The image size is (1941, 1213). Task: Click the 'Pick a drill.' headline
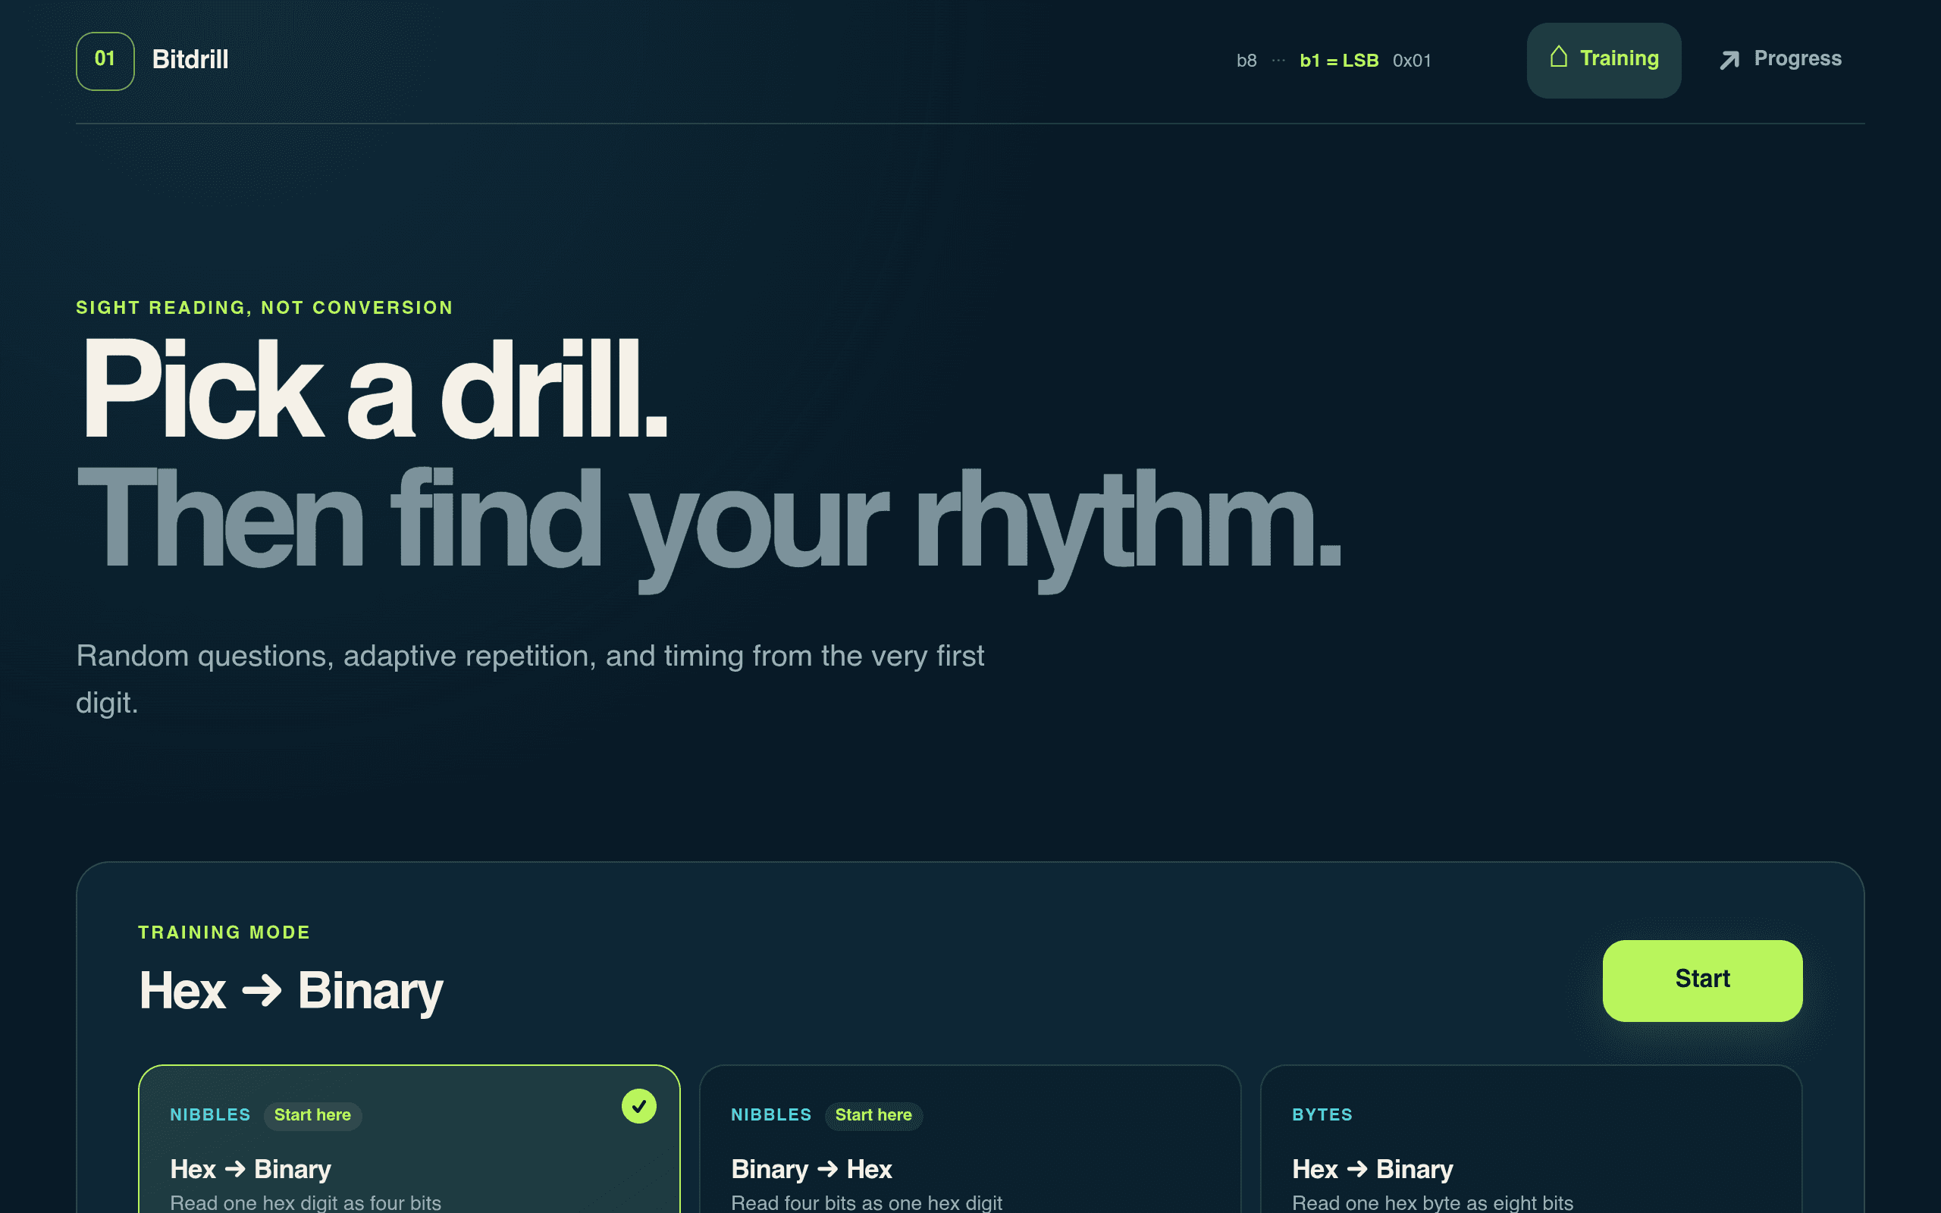tap(375, 389)
